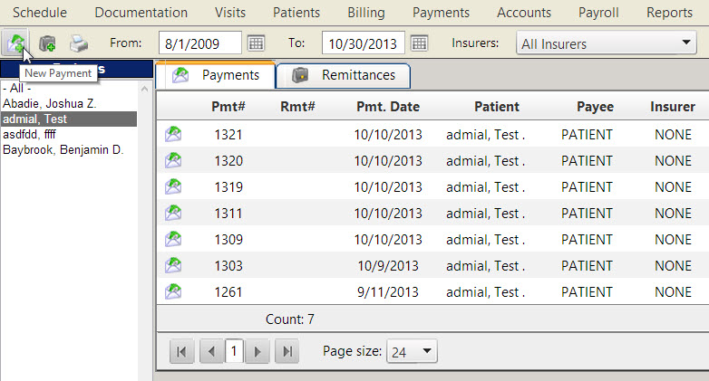Open the To date calendar picker
709x381 pixels.
click(x=418, y=43)
